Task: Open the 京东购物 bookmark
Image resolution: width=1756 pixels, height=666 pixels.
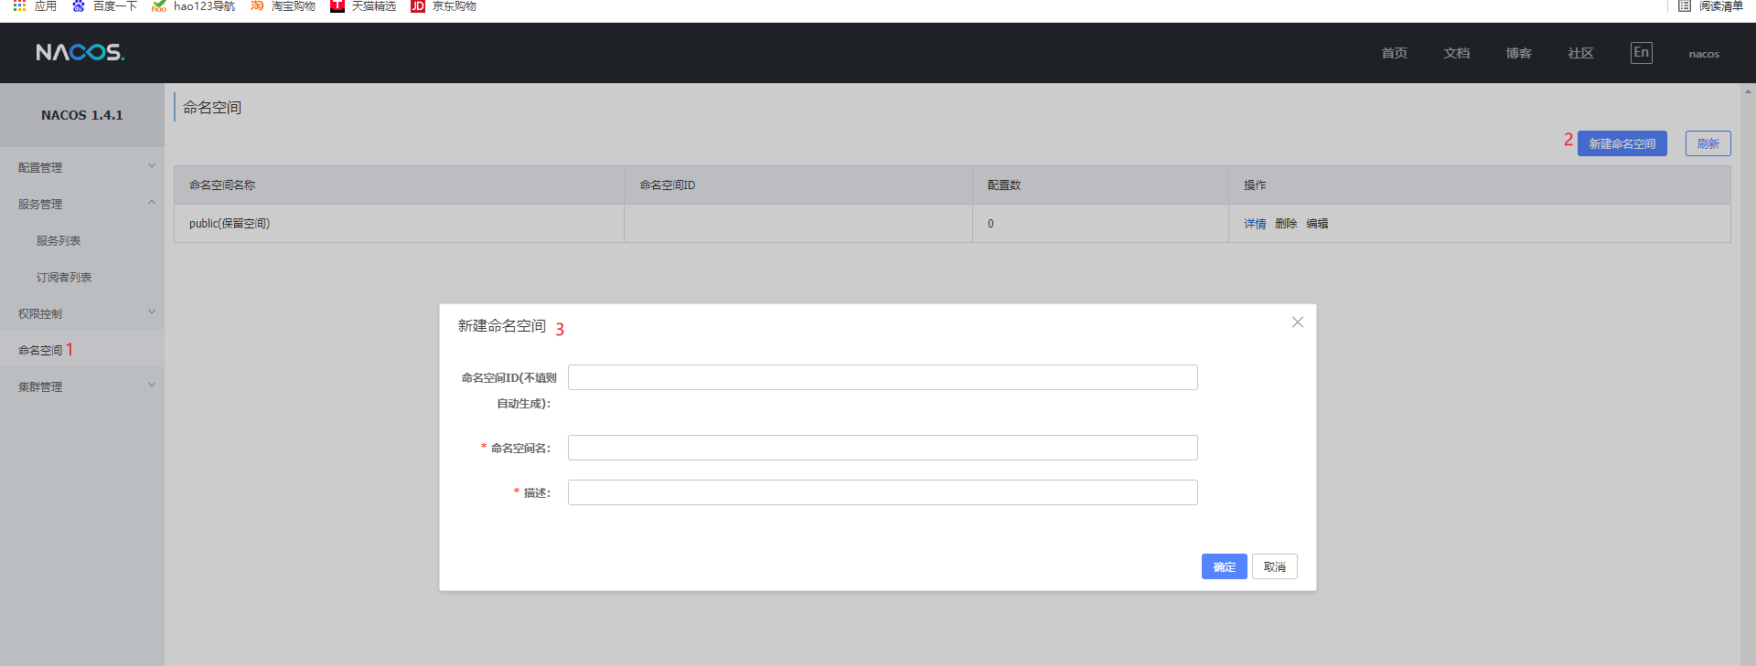Action: (444, 5)
